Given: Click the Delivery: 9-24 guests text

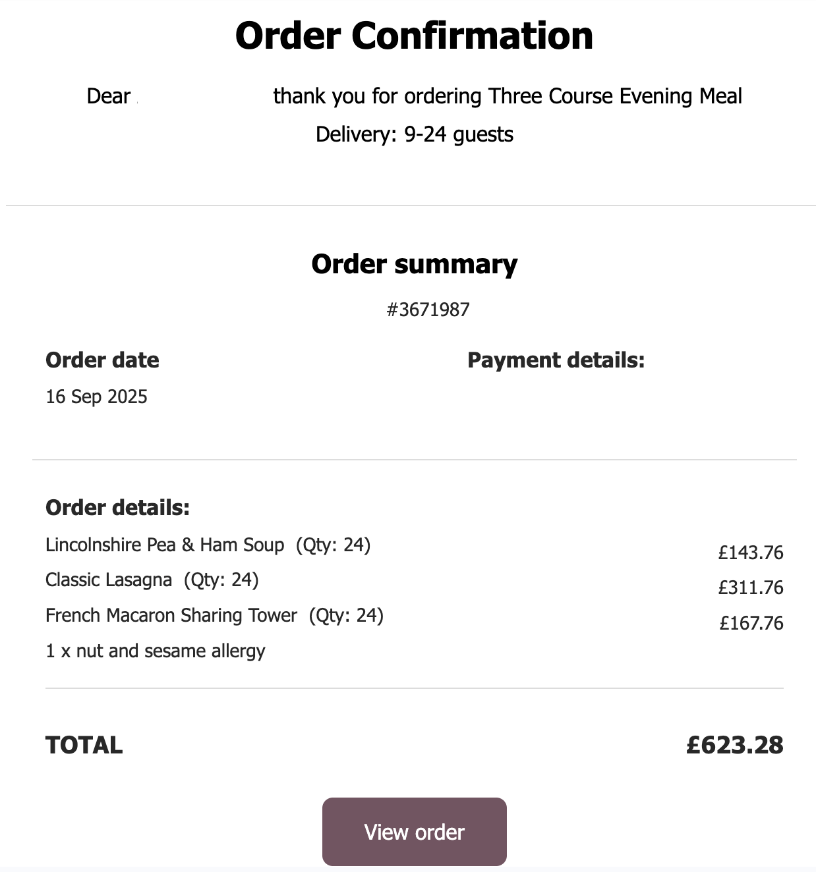Looking at the screenshot, I should (414, 134).
